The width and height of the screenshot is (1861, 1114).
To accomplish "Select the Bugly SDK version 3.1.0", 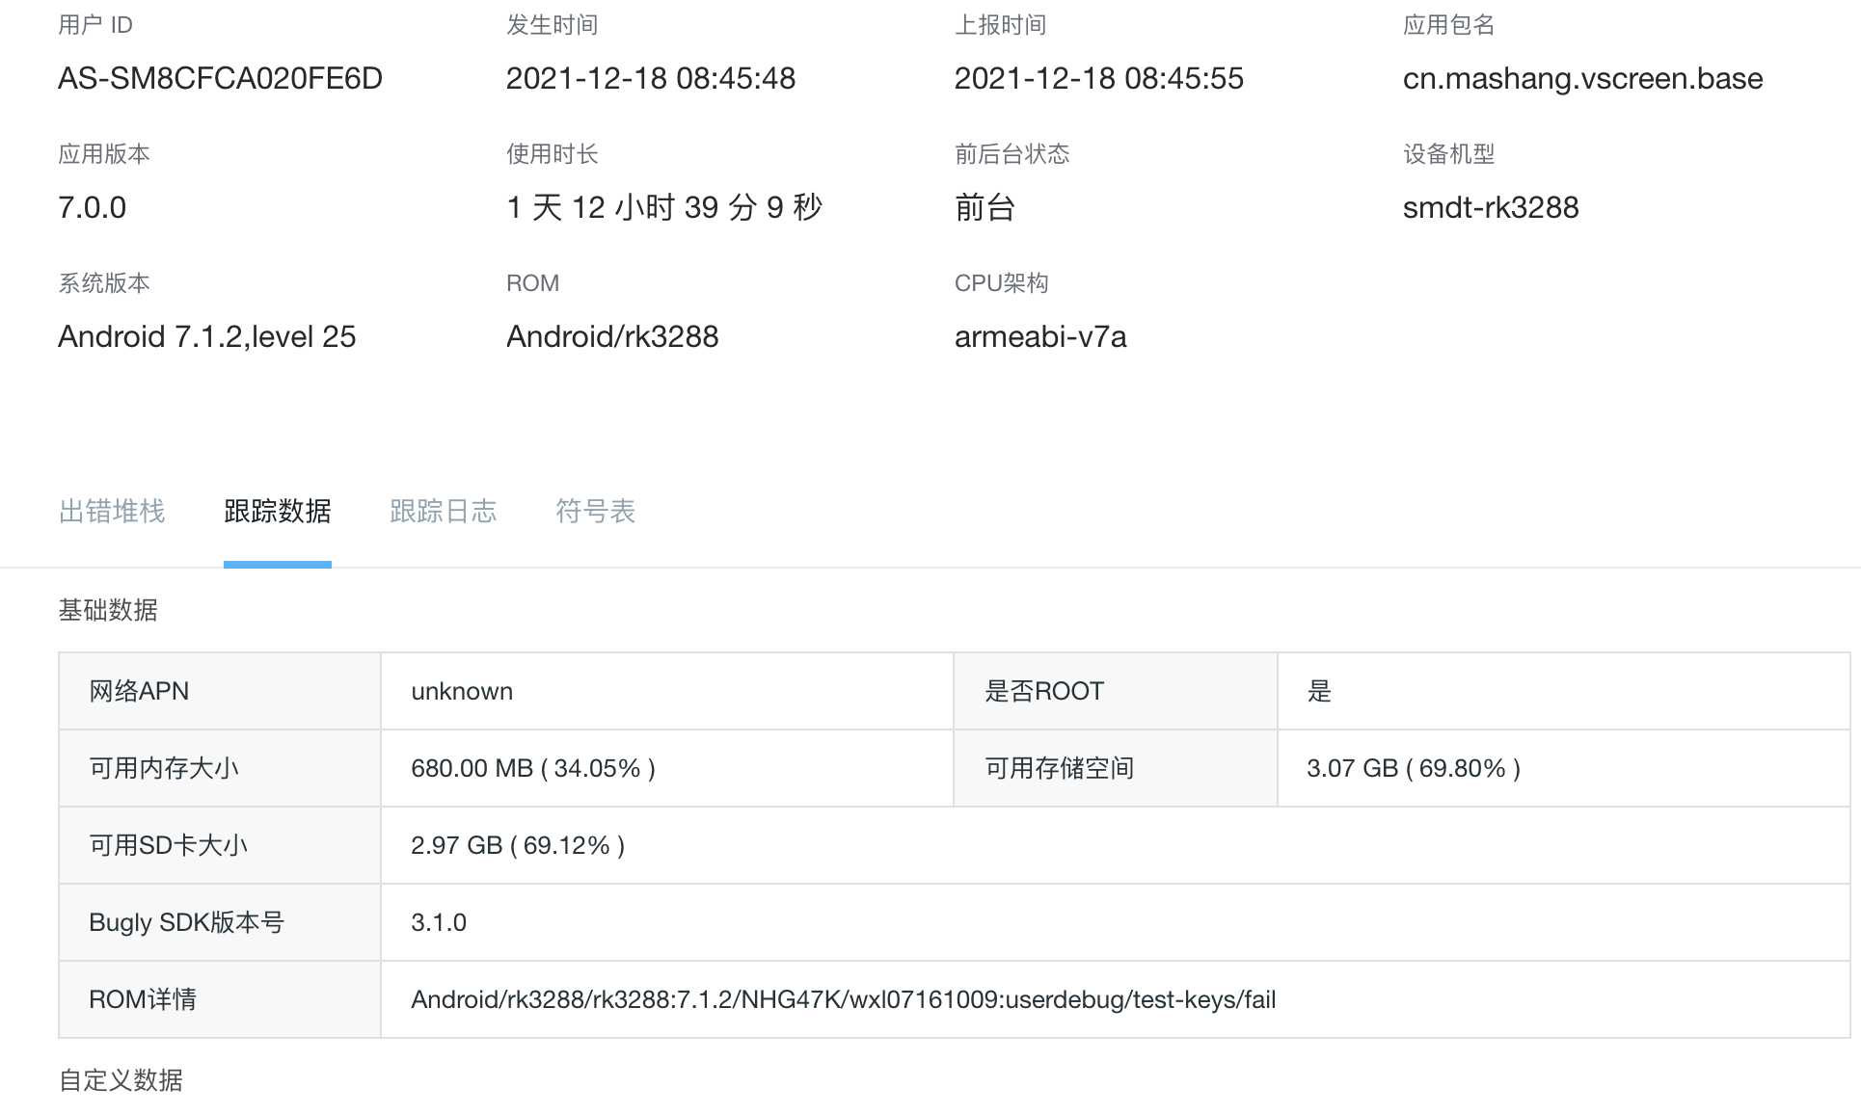I will 439,922.
